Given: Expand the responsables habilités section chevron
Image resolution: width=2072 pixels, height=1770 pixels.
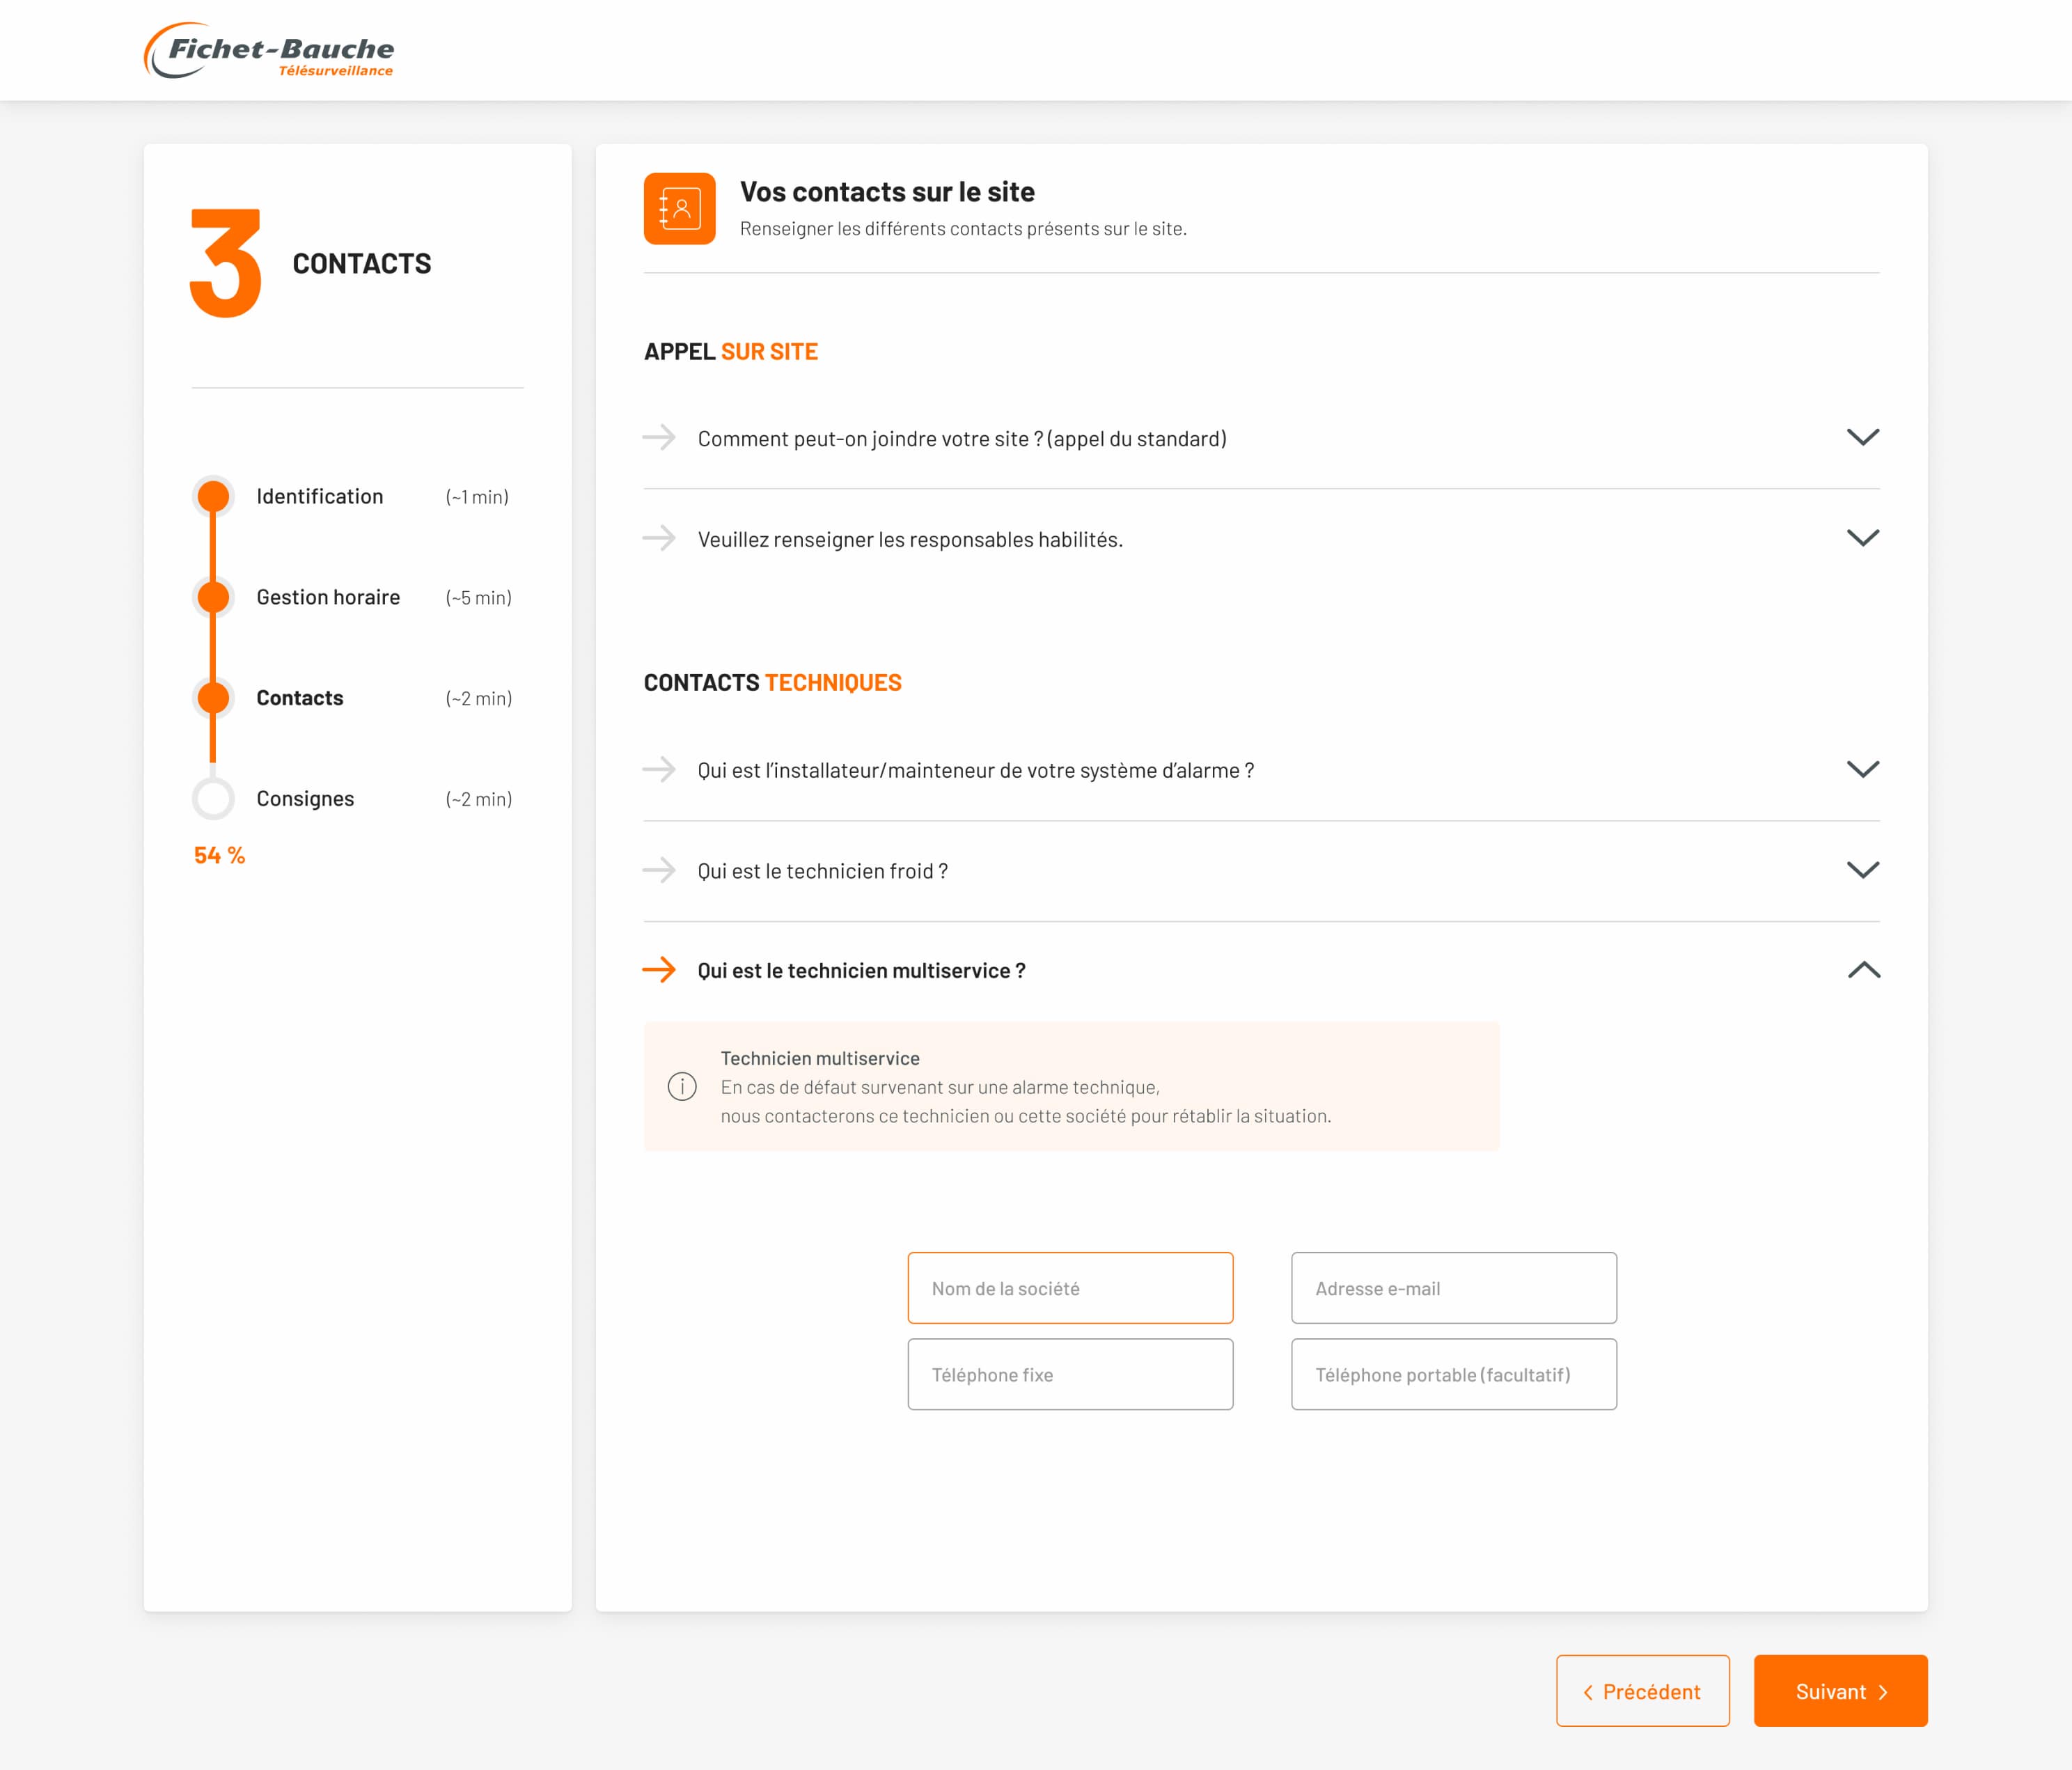Looking at the screenshot, I should point(1862,538).
